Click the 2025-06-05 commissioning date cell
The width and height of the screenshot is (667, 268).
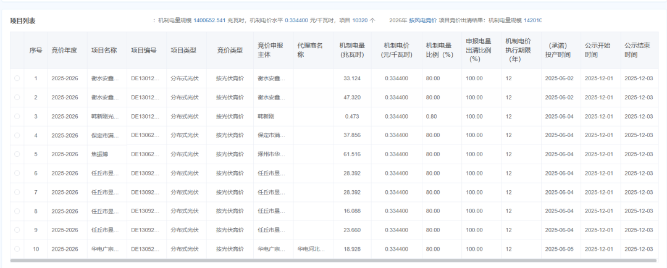[559, 249]
